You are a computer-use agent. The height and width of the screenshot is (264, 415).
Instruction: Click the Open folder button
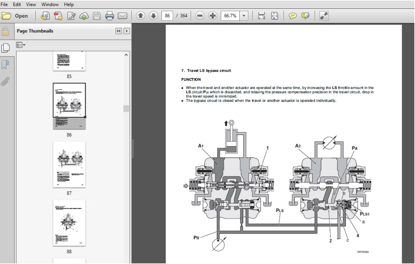(x=15, y=16)
